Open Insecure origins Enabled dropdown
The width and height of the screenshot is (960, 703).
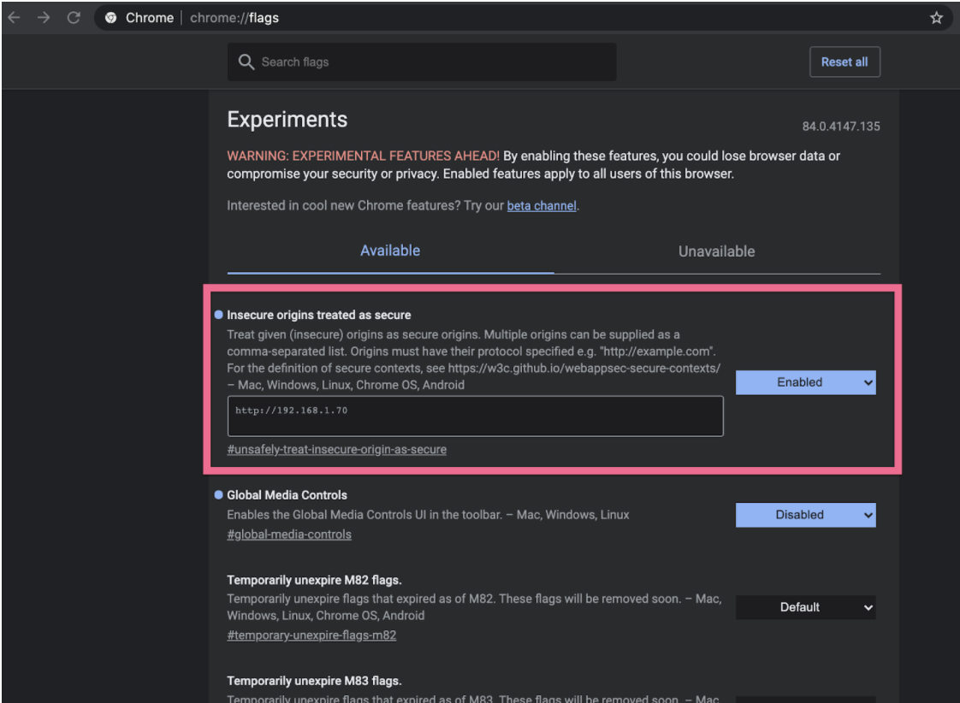coord(805,382)
